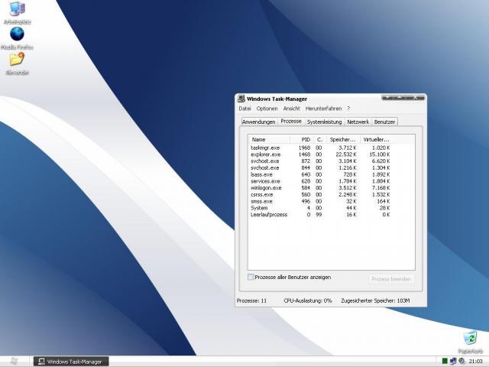The image size is (489, 367).
Task: Open the Optionen menu
Action: [x=267, y=109]
